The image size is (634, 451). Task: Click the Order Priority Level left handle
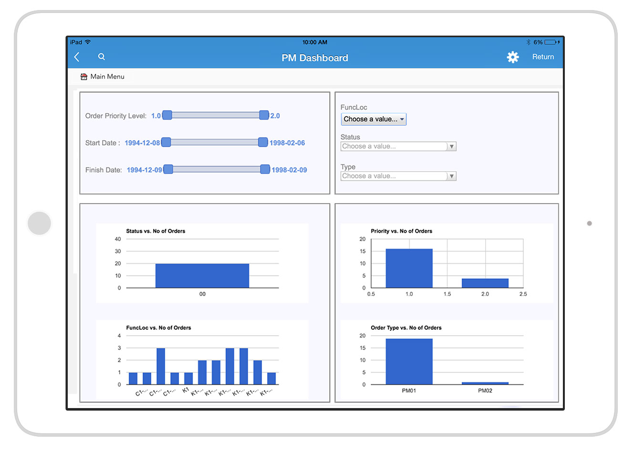pos(167,115)
